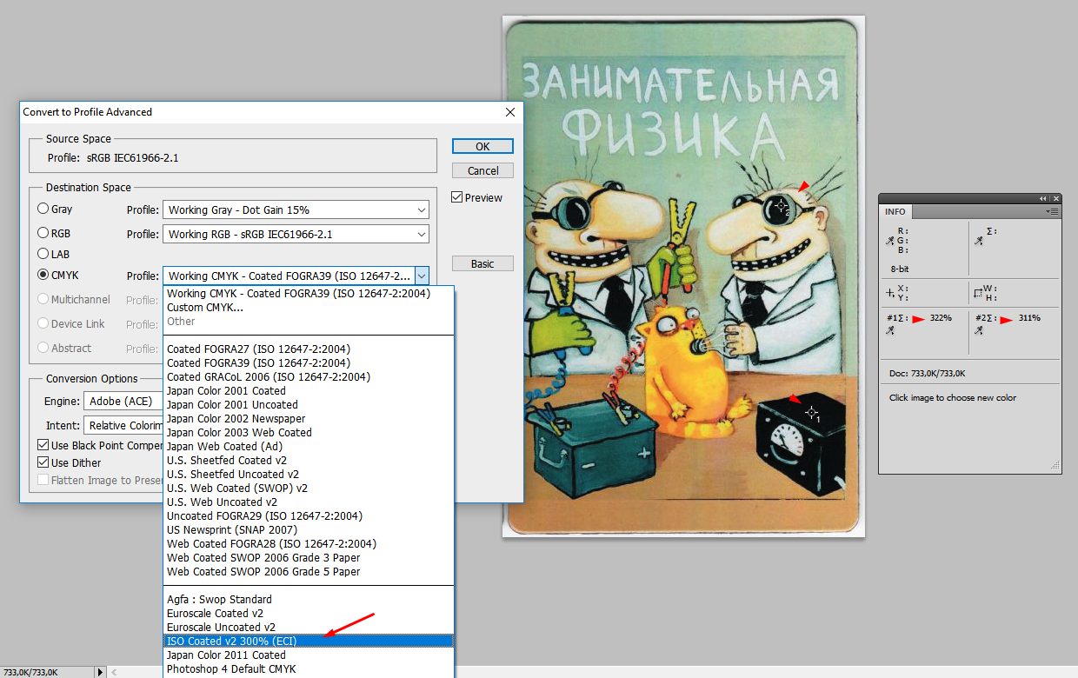Click the horizontal scrollbar left arrow
The image size is (1078, 678).
point(114,672)
